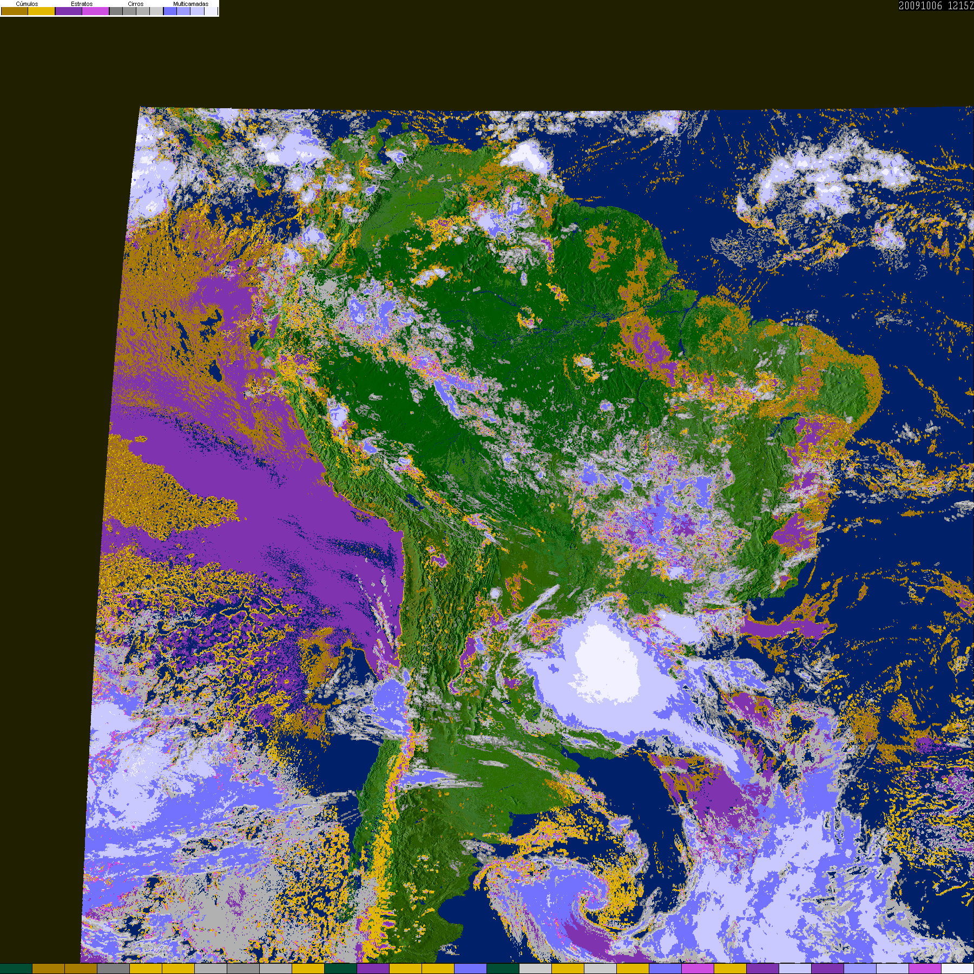Screen dimensions: 974x974
Task: Click the leftmost dark green cell in bottom strip
Action: pos(16,969)
